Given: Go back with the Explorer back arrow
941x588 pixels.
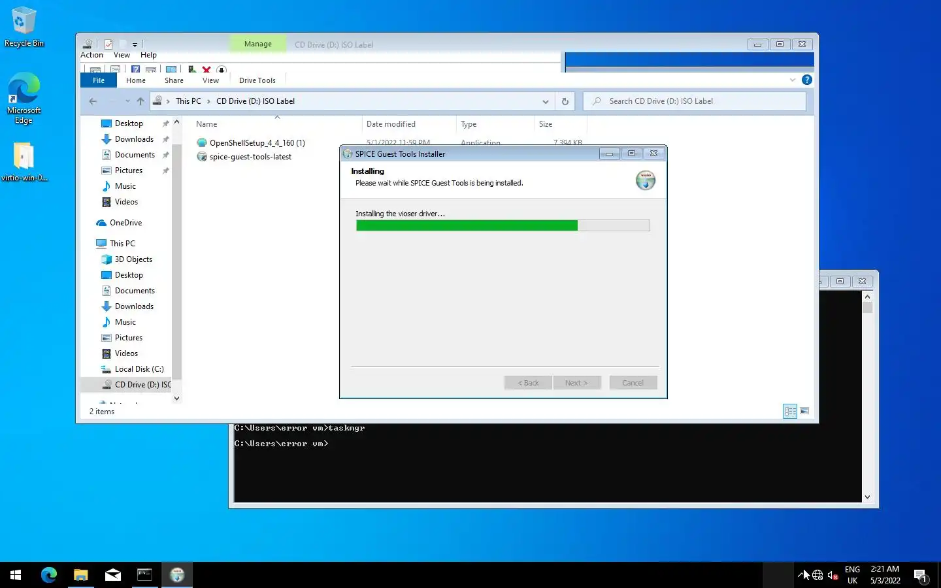Looking at the screenshot, I should point(93,101).
